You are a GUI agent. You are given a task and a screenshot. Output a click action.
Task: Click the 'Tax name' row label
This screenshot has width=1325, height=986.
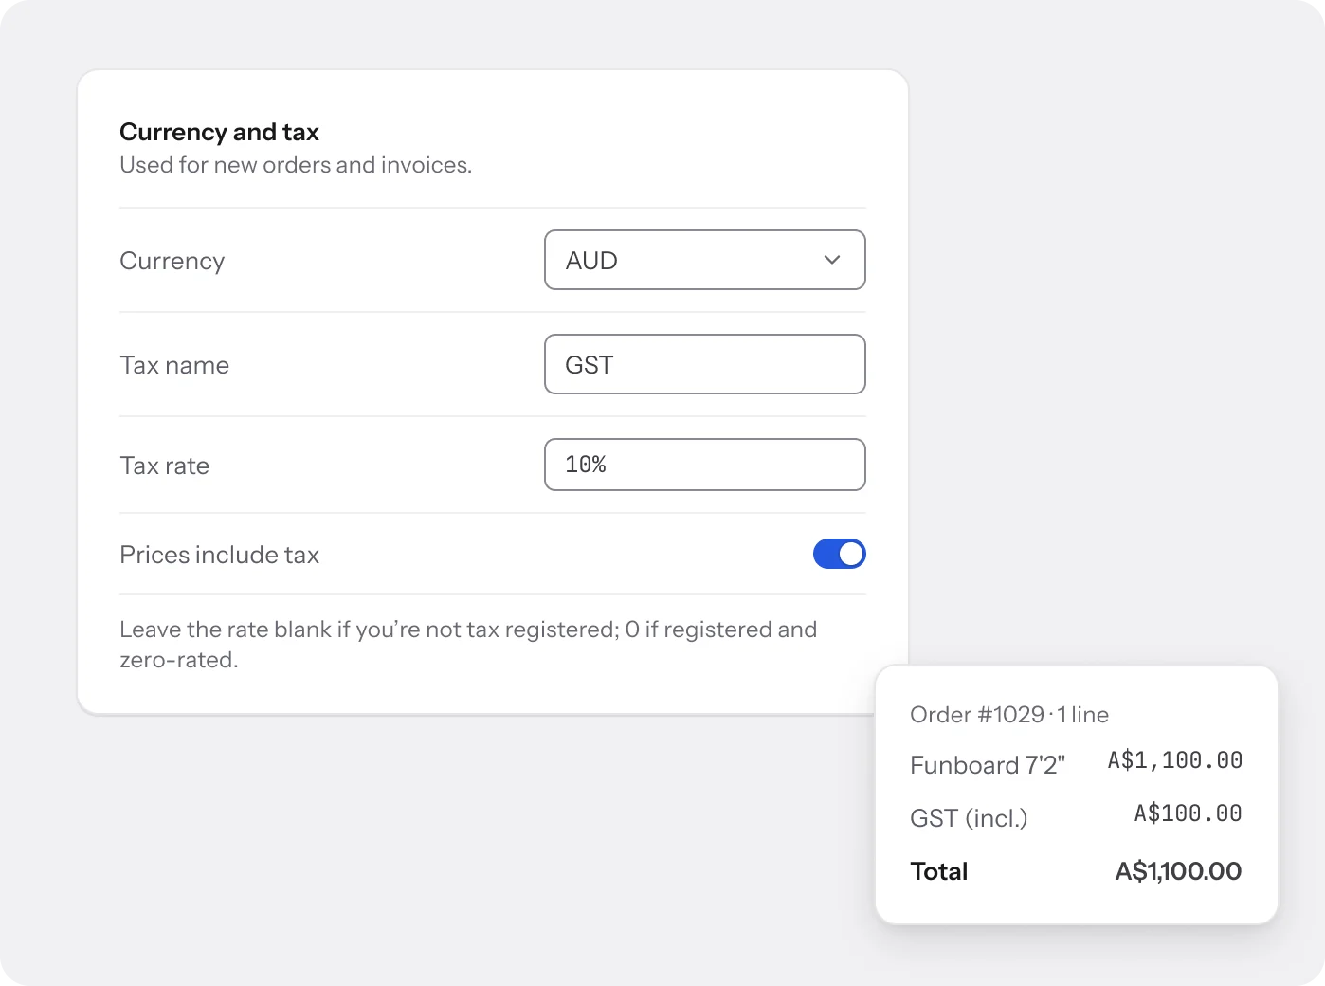(x=174, y=365)
